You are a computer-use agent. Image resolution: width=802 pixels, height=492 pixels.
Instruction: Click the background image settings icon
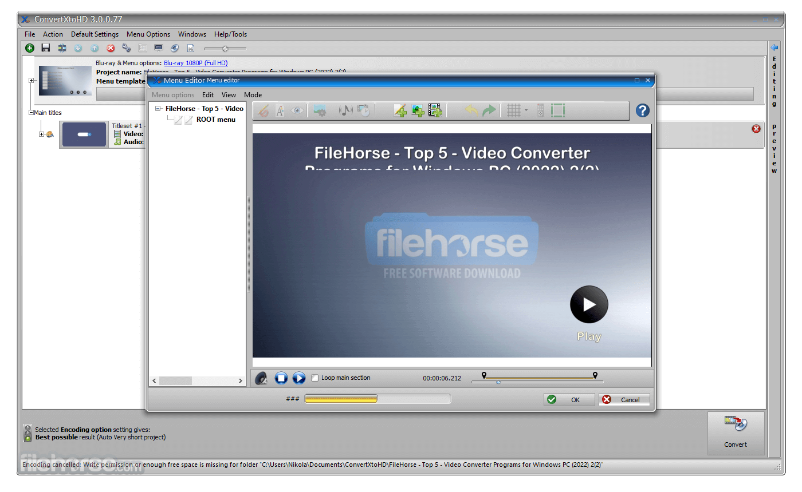pos(320,111)
